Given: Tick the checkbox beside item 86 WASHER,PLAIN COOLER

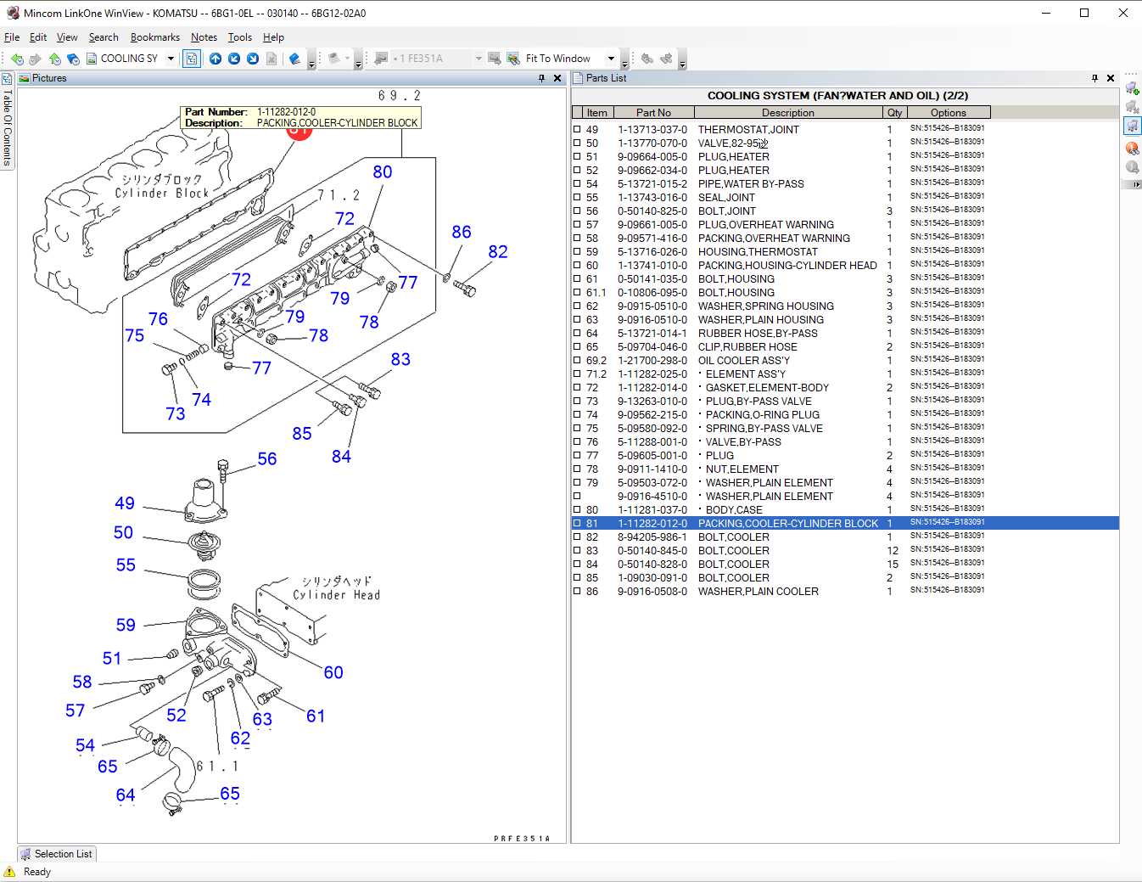Looking at the screenshot, I should [578, 592].
